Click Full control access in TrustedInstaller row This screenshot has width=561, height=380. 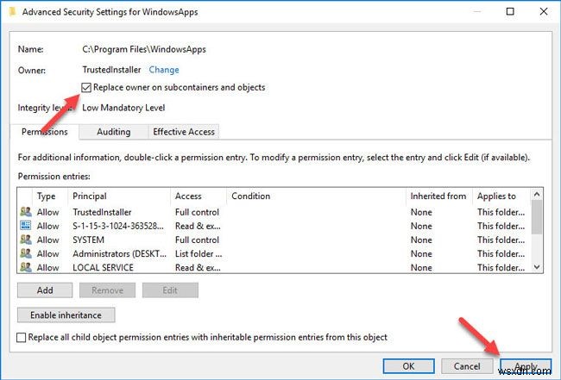(197, 212)
